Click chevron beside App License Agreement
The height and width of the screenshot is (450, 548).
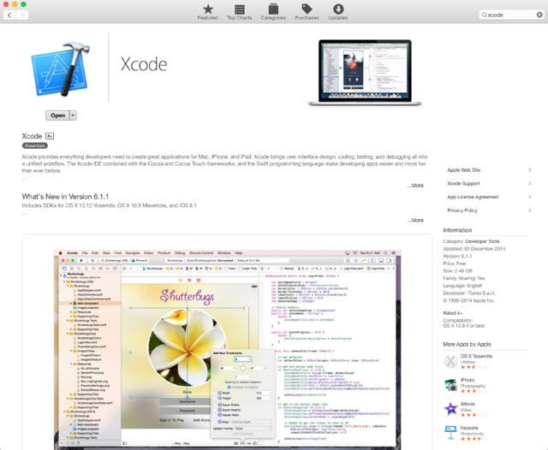click(x=529, y=197)
